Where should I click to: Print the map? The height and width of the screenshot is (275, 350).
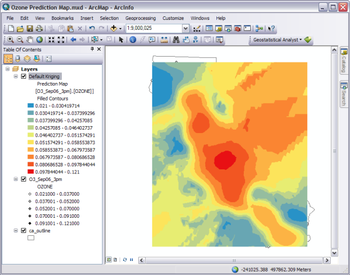[x=39, y=29]
